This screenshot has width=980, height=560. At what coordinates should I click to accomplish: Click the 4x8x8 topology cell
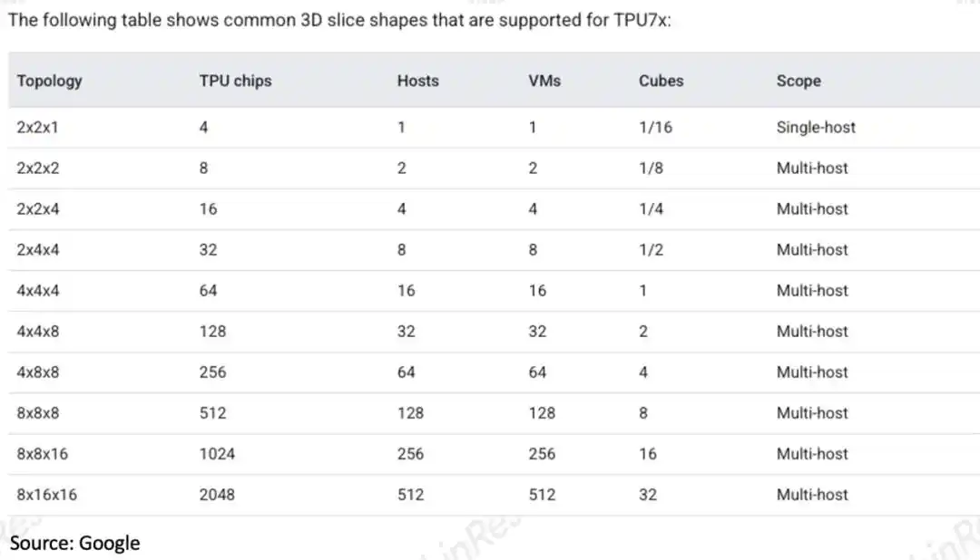point(38,372)
